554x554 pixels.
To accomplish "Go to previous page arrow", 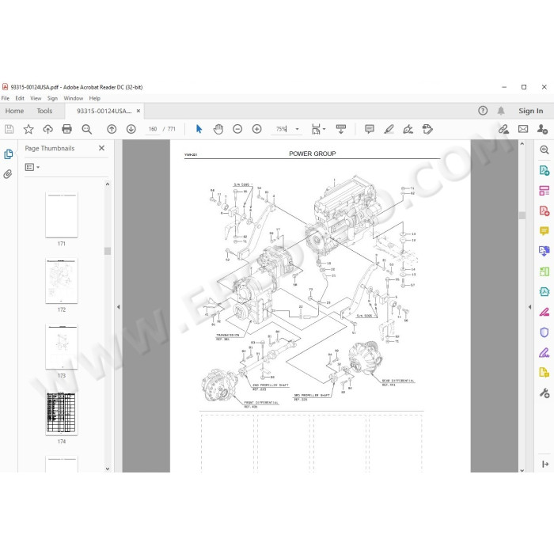I will pyautogui.click(x=112, y=129).
